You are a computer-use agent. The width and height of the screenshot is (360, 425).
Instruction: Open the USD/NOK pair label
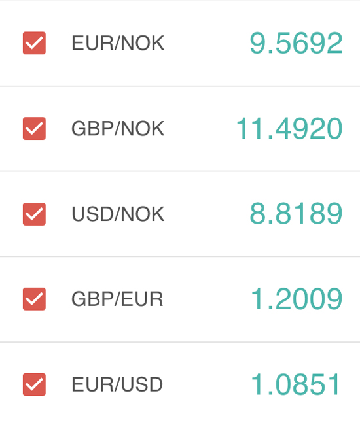[118, 214]
